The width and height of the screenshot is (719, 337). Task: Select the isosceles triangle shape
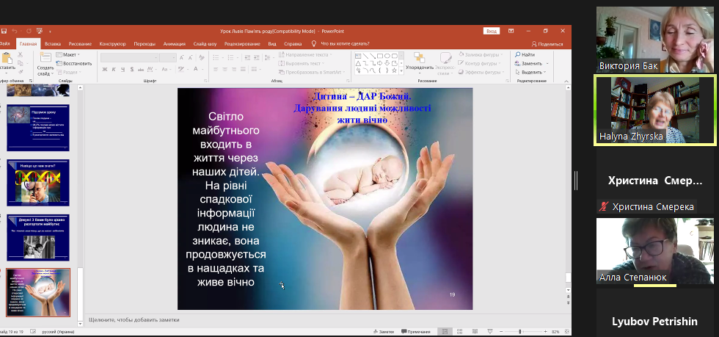(x=359, y=63)
